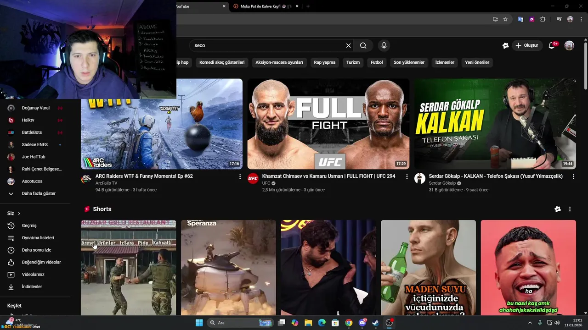Open Steam from taskbar
588x330 pixels.
point(375,323)
